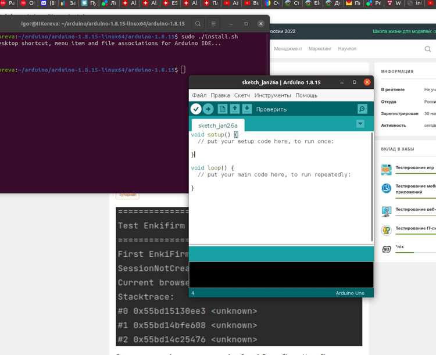Click the Arduino Uno board label in status bar
The width and height of the screenshot is (436, 355).
pyautogui.click(x=350, y=293)
